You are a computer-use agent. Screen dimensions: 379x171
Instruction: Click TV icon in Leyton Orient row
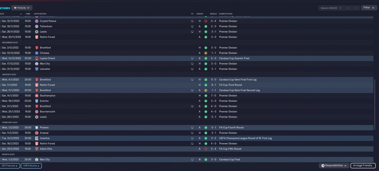tap(192, 58)
